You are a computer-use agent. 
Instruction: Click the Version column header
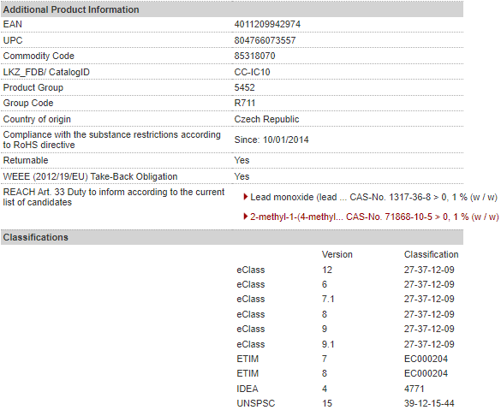pyautogui.click(x=337, y=254)
